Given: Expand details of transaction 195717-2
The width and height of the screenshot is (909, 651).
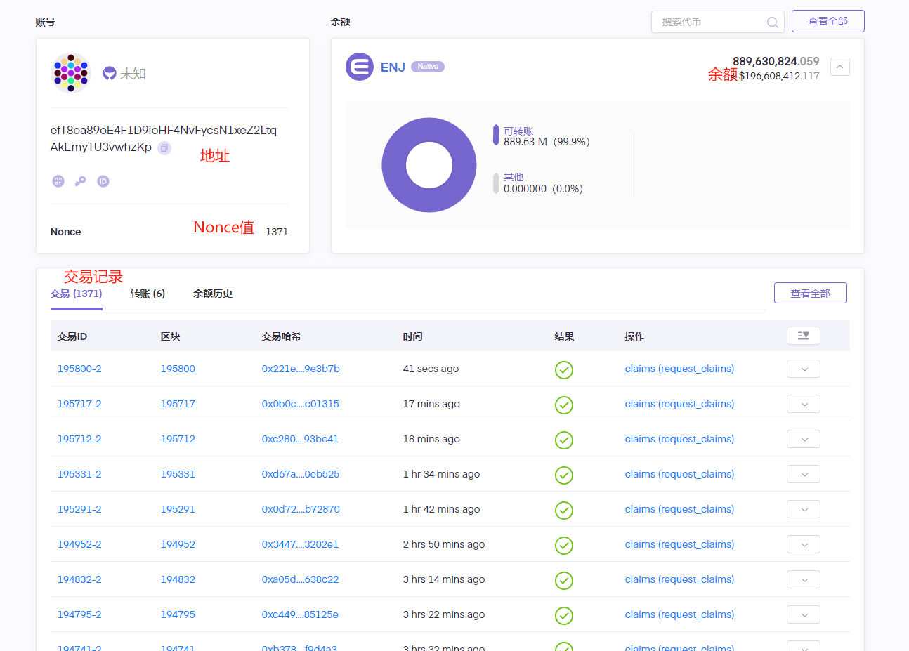Looking at the screenshot, I should tap(803, 404).
